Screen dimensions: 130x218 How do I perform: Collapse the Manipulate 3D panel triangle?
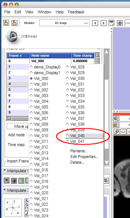(x=5, y=190)
